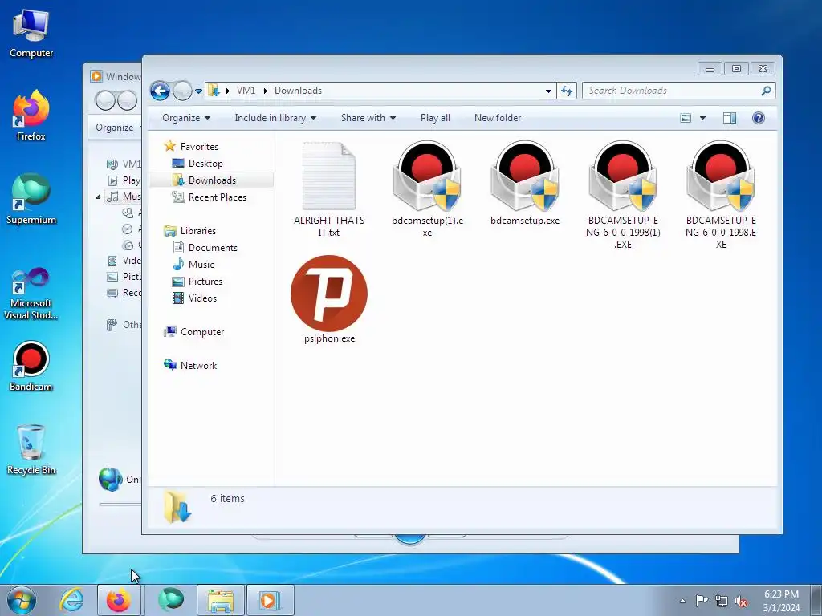Click the taskbar clock showing 6:23 PM
Screen dimensions: 822x616
(x=781, y=601)
